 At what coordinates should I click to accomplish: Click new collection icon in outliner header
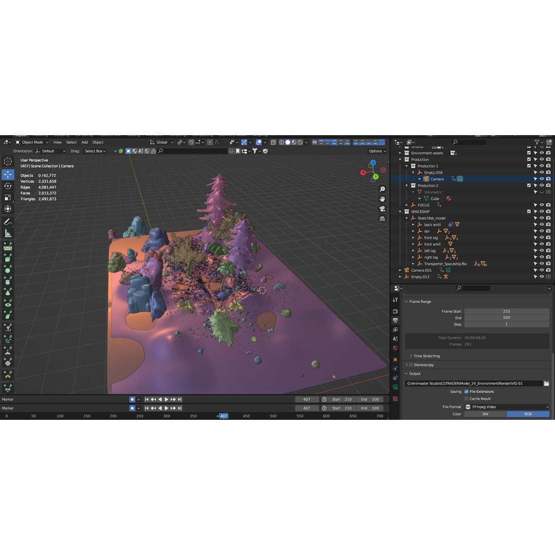[549, 142]
